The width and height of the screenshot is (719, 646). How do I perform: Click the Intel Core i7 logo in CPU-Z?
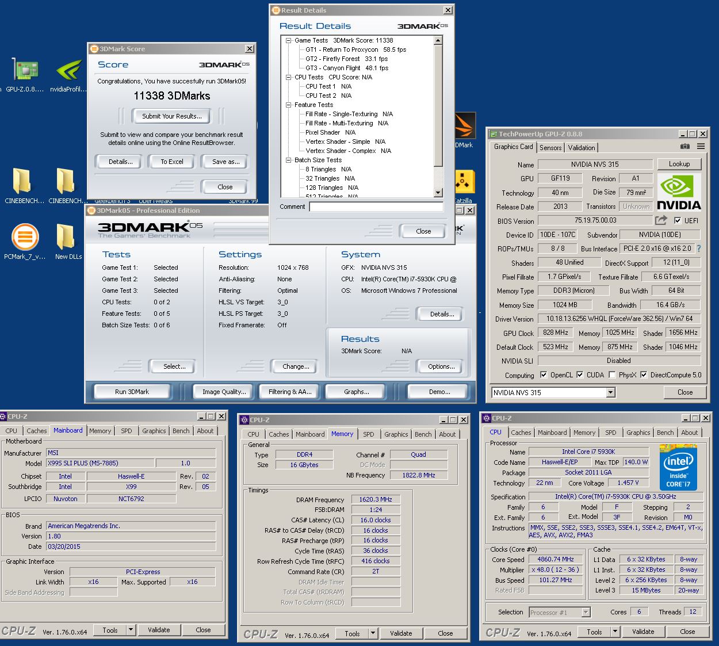tap(678, 467)
